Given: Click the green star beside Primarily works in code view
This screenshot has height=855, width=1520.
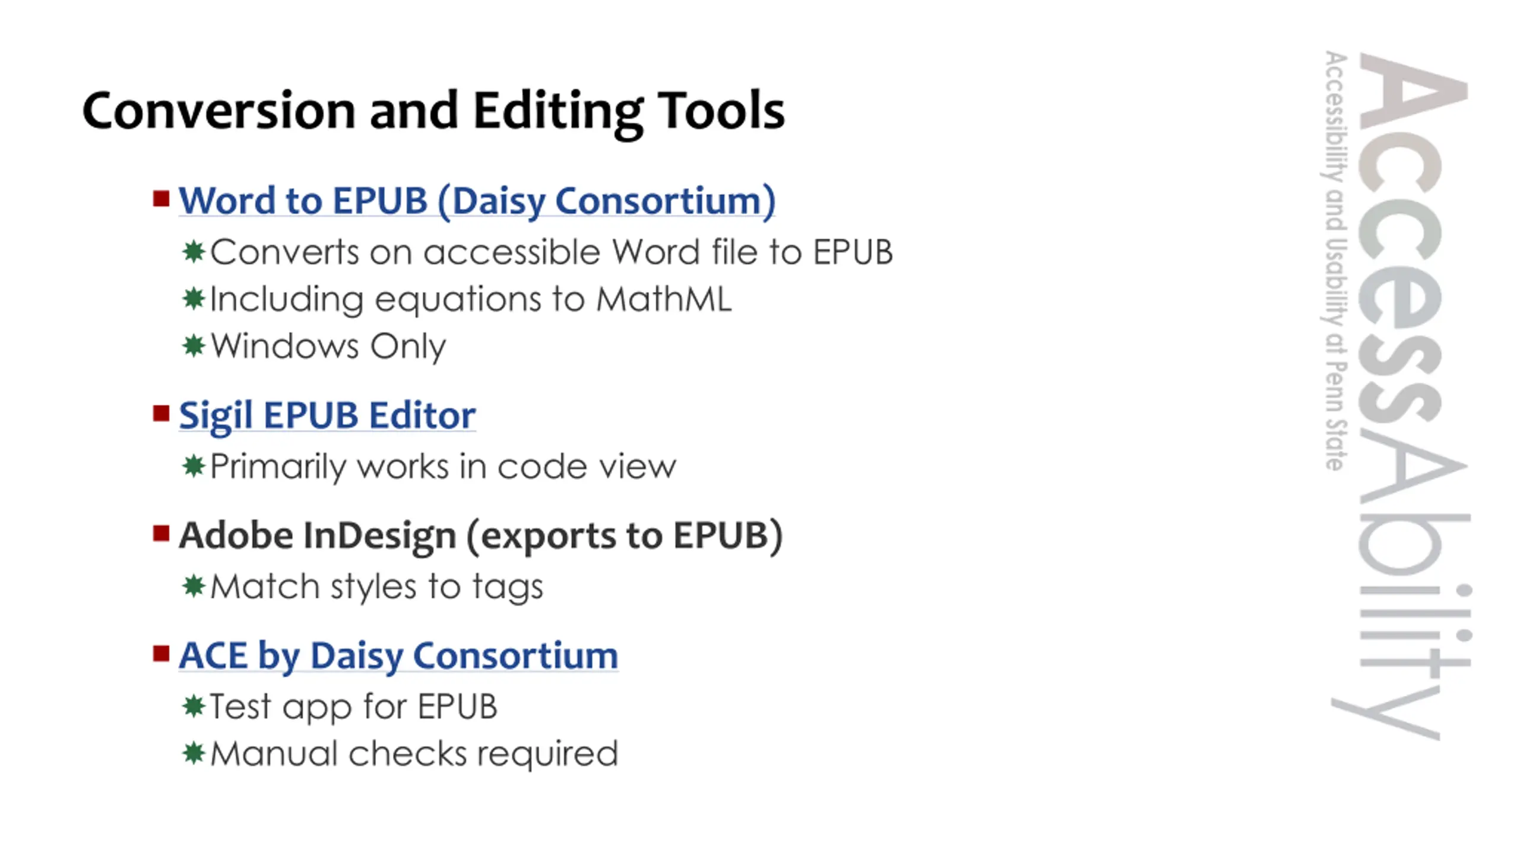Looking at the screenshot, I should 194,466.
